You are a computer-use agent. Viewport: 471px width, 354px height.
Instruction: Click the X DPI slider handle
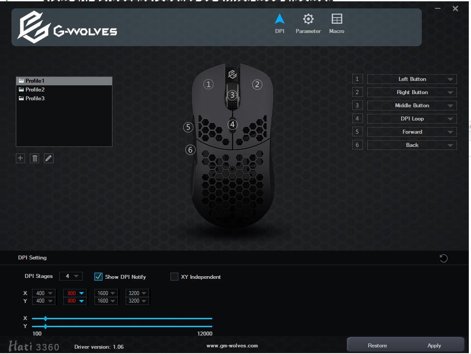[x=45, y=318]
